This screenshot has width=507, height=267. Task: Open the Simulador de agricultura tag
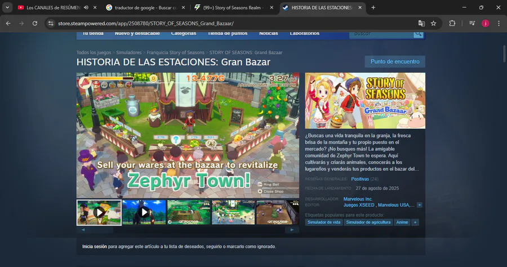(x=368, y=222)
